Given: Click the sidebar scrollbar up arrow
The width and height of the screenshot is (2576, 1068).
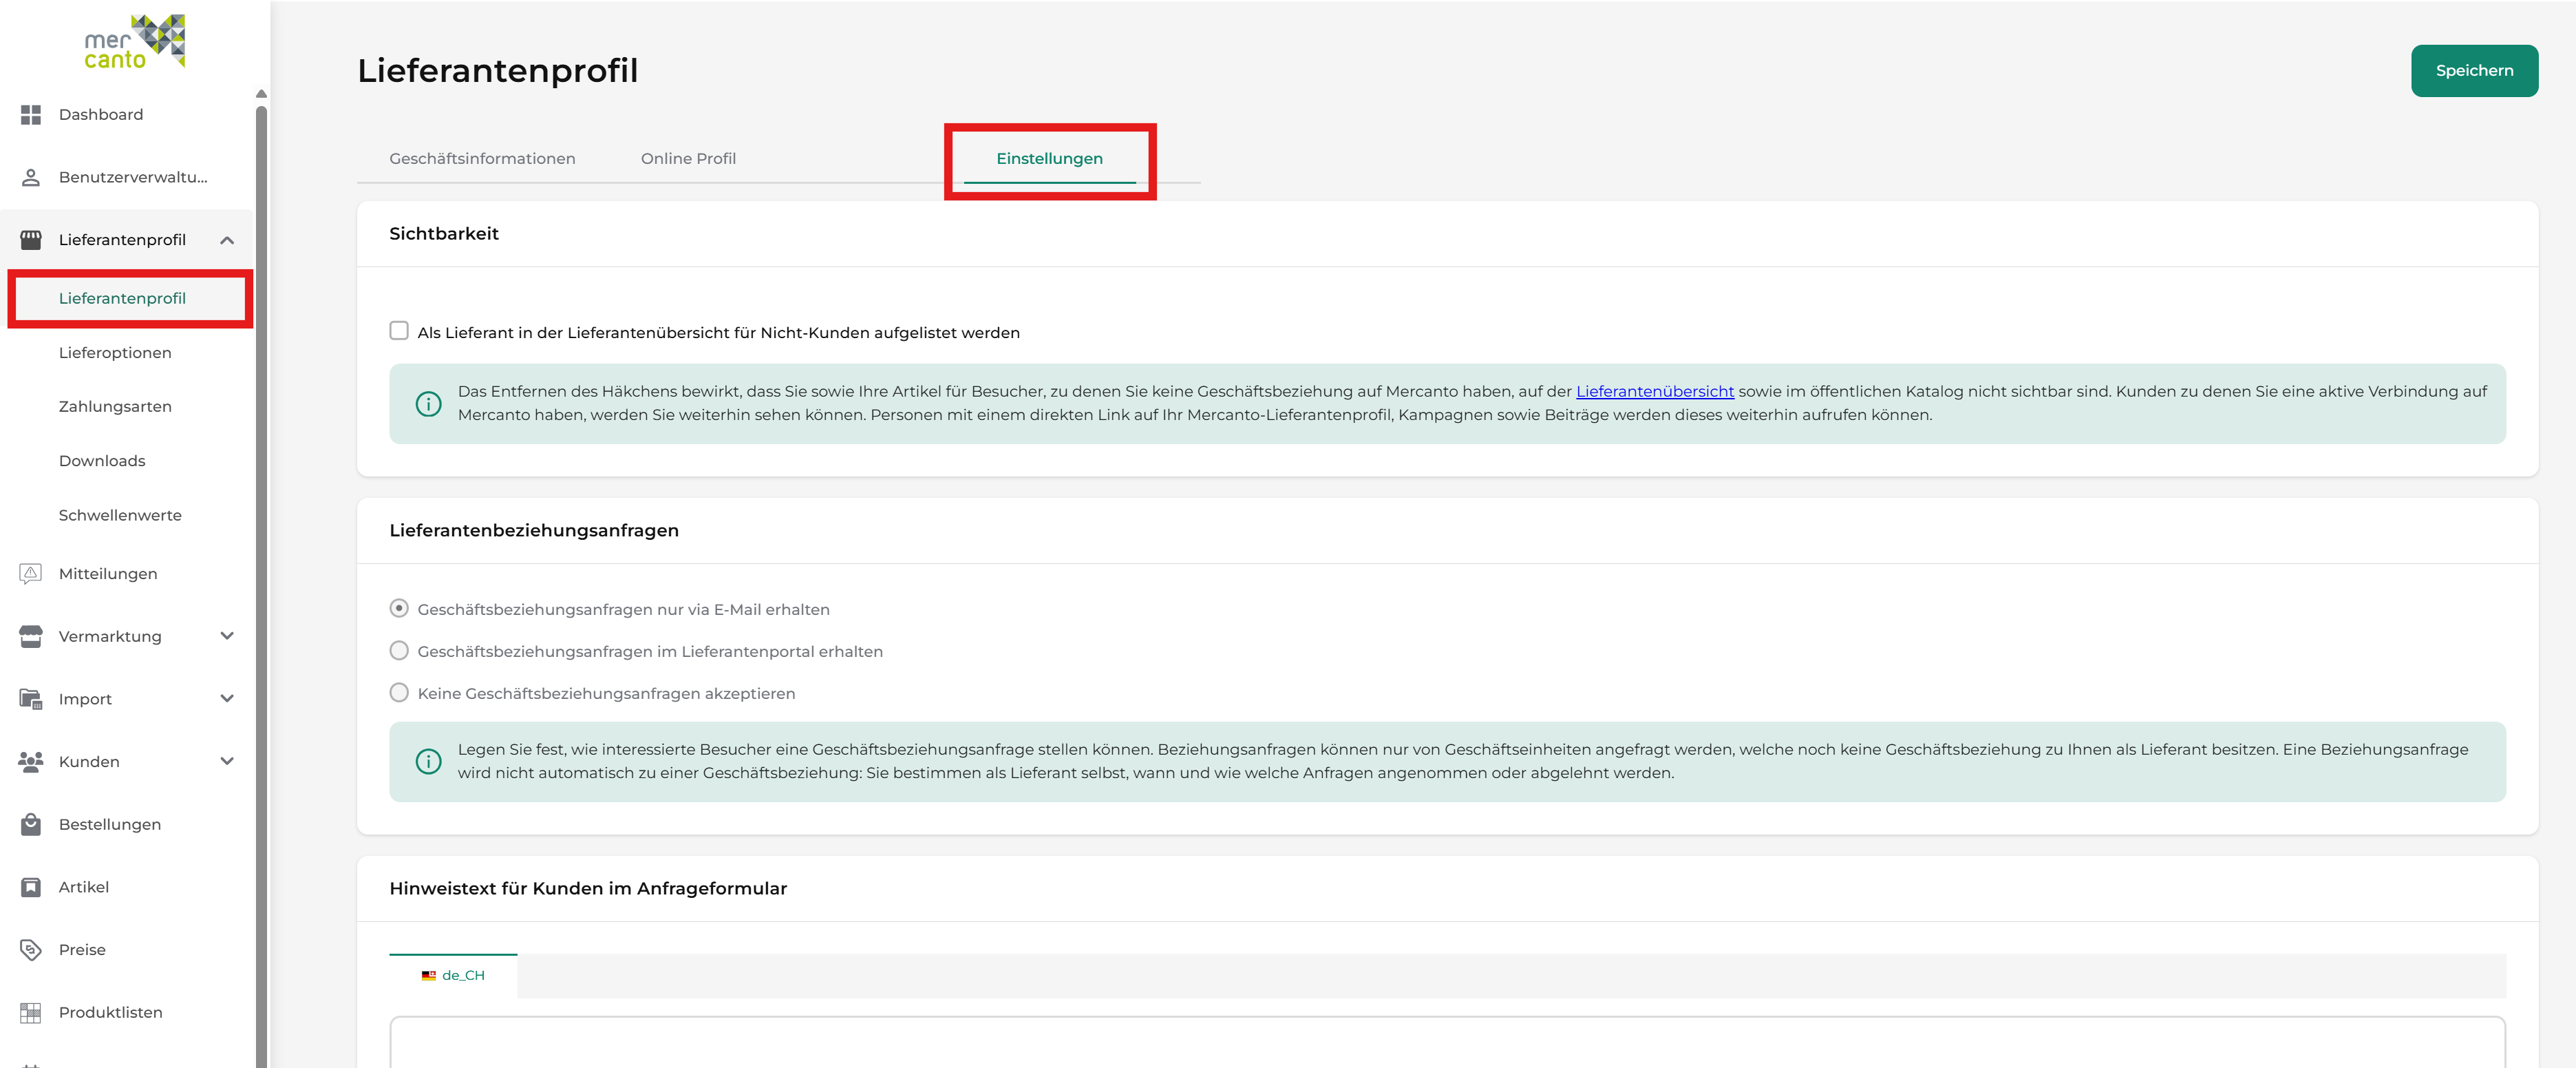Looking at the screenshot, I should [x=261, y=94].
